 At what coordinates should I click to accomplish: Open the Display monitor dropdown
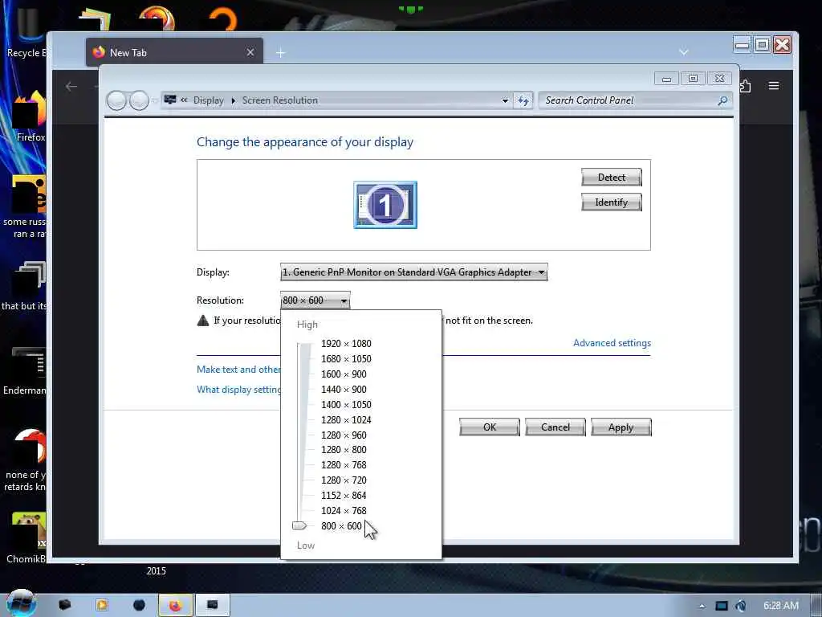[x=413, y=272]
